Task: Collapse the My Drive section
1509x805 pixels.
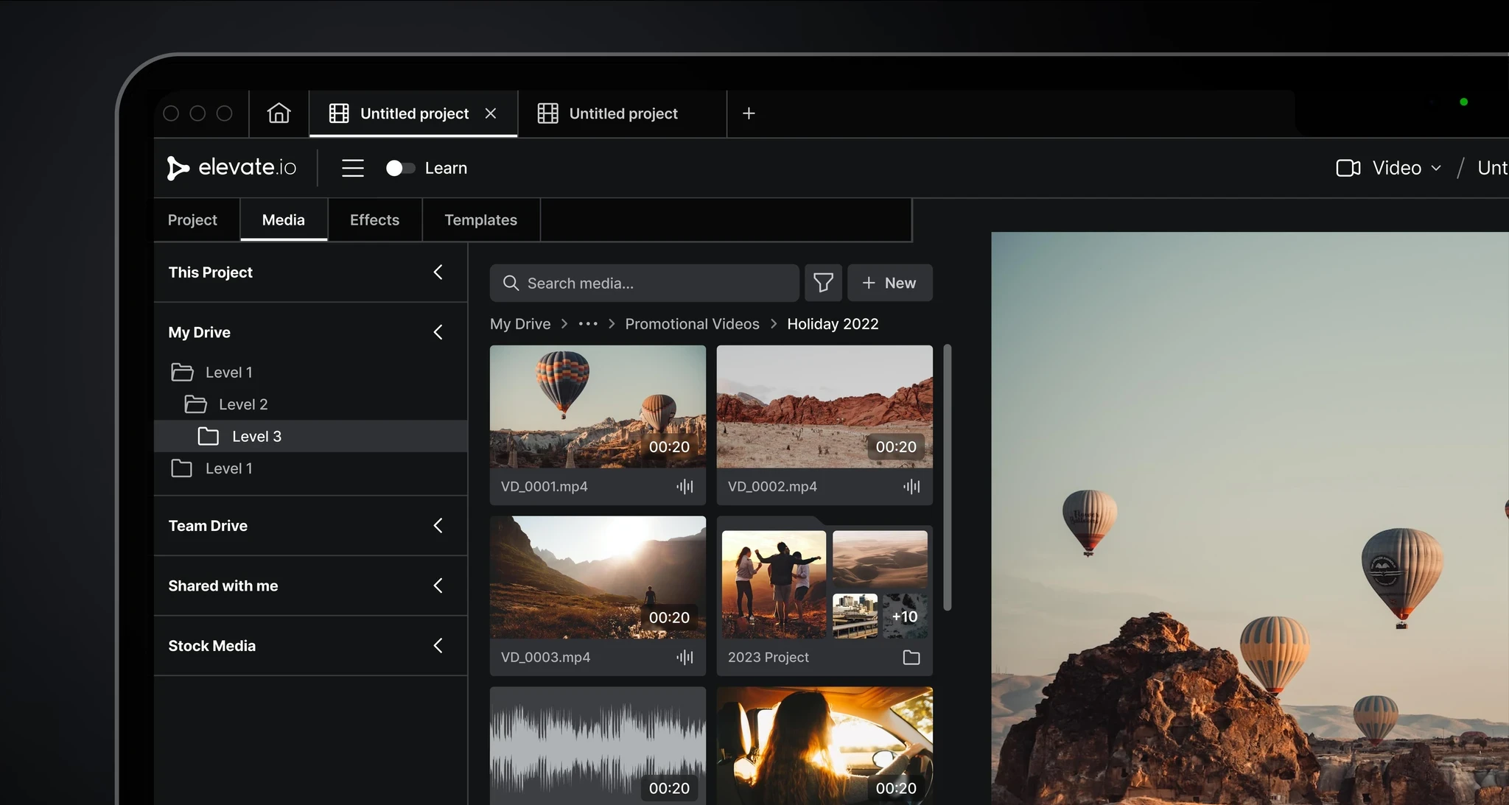Action: [x=438, y=332]
